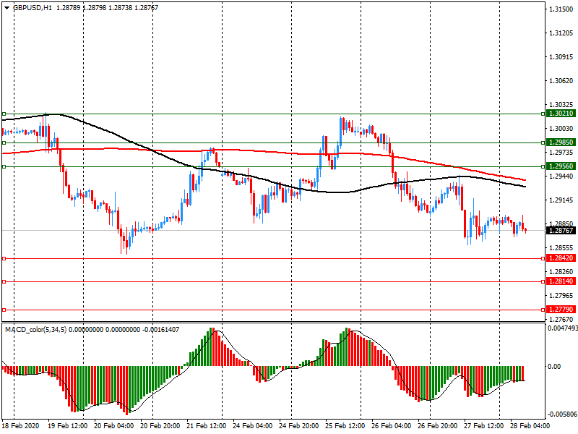Select the 1.27790 red price label

(x=561, y=310)
